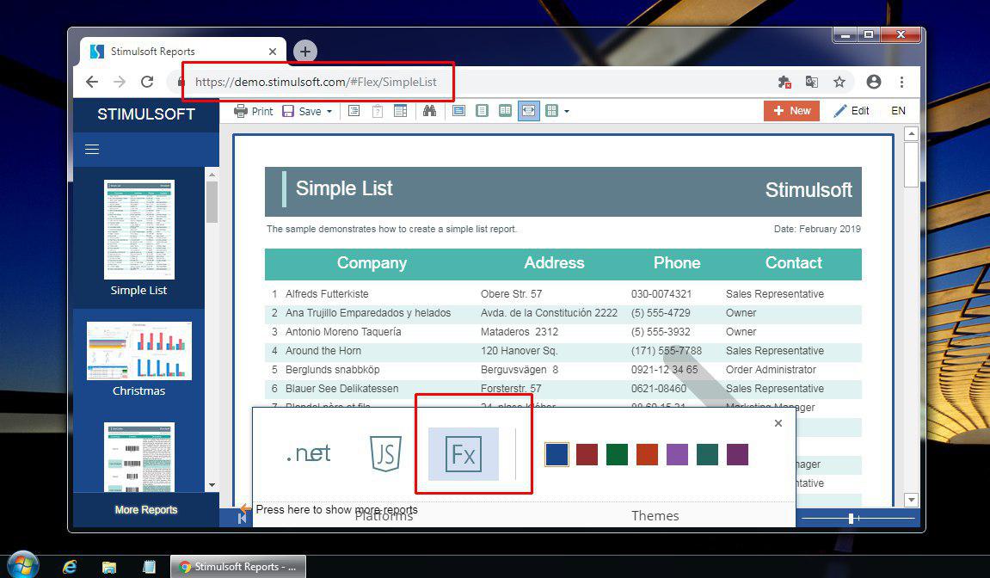Click the zoom slider handle in status bar

[x=852, y=518]
